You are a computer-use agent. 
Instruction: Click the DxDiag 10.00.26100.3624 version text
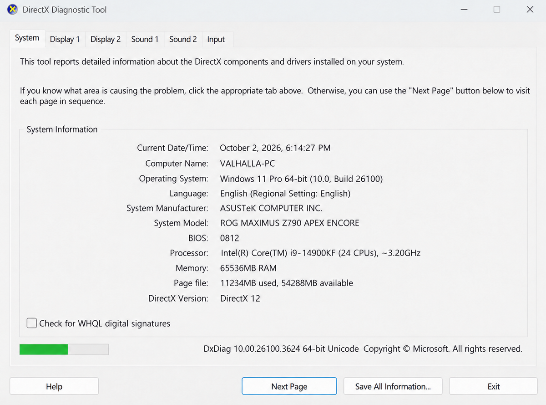tap(281, 349)
